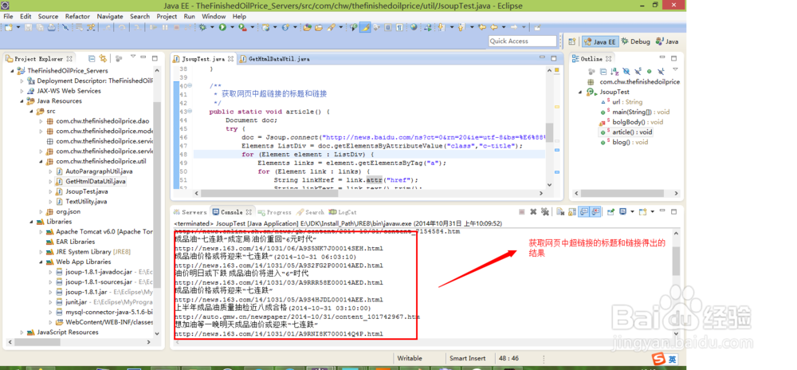Screen dimensions: 797x370
Task: Click Remove Launch in Console toolbar
Action: (533, 211)
